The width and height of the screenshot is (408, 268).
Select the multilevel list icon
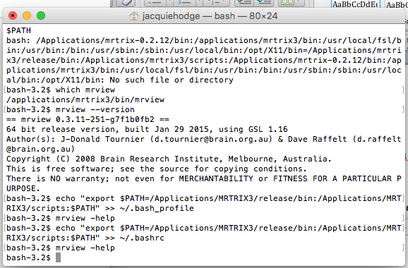[215, 2]
